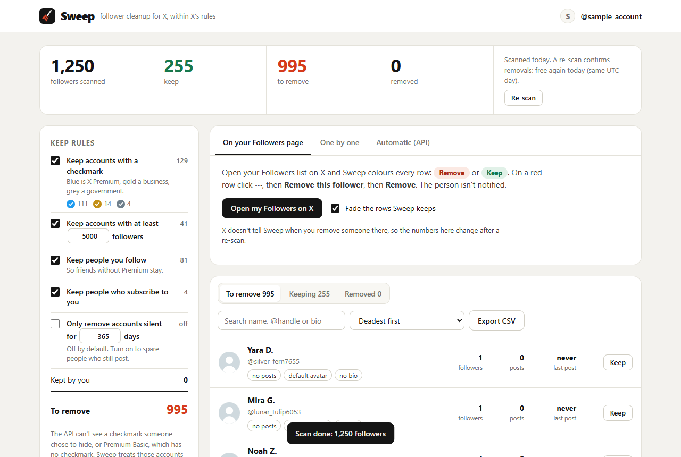
Task: Click the Noah Z. name
Action: [262, 451]
